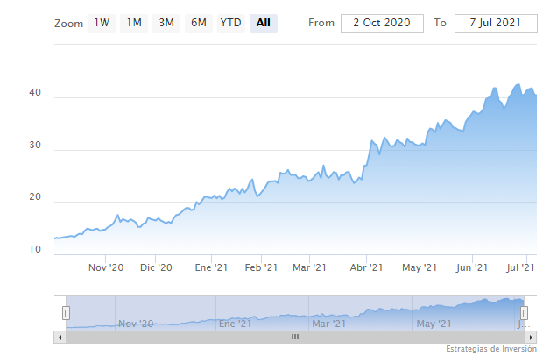Image resolution: width=550 pixels, height=363 pixels.
Task: Edit the To date field
Action: click(496, 24)
